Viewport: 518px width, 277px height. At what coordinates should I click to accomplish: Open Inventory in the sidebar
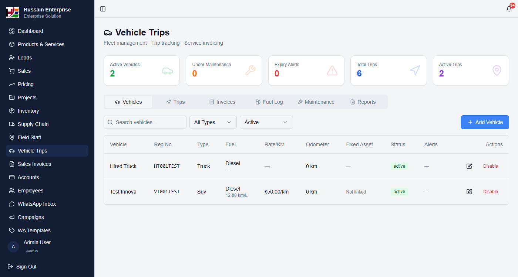[x=47, y=111]
